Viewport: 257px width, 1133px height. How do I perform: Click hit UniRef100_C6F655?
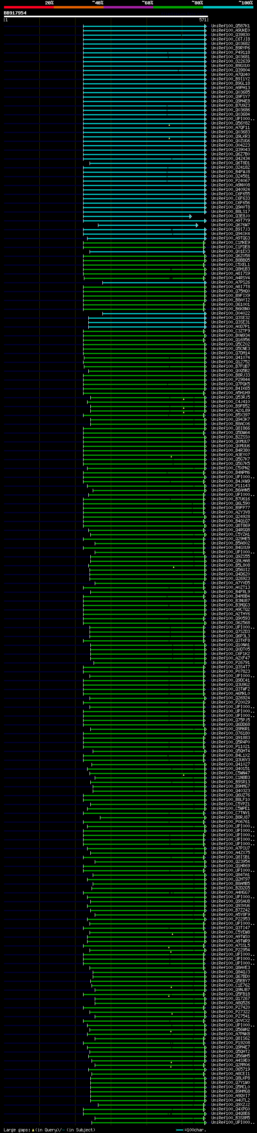(x=230, y=195)
